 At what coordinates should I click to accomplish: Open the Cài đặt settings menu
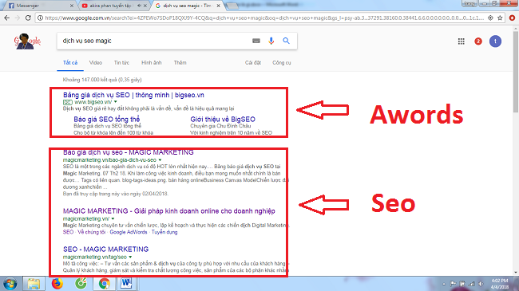click(x=253, y=62)
